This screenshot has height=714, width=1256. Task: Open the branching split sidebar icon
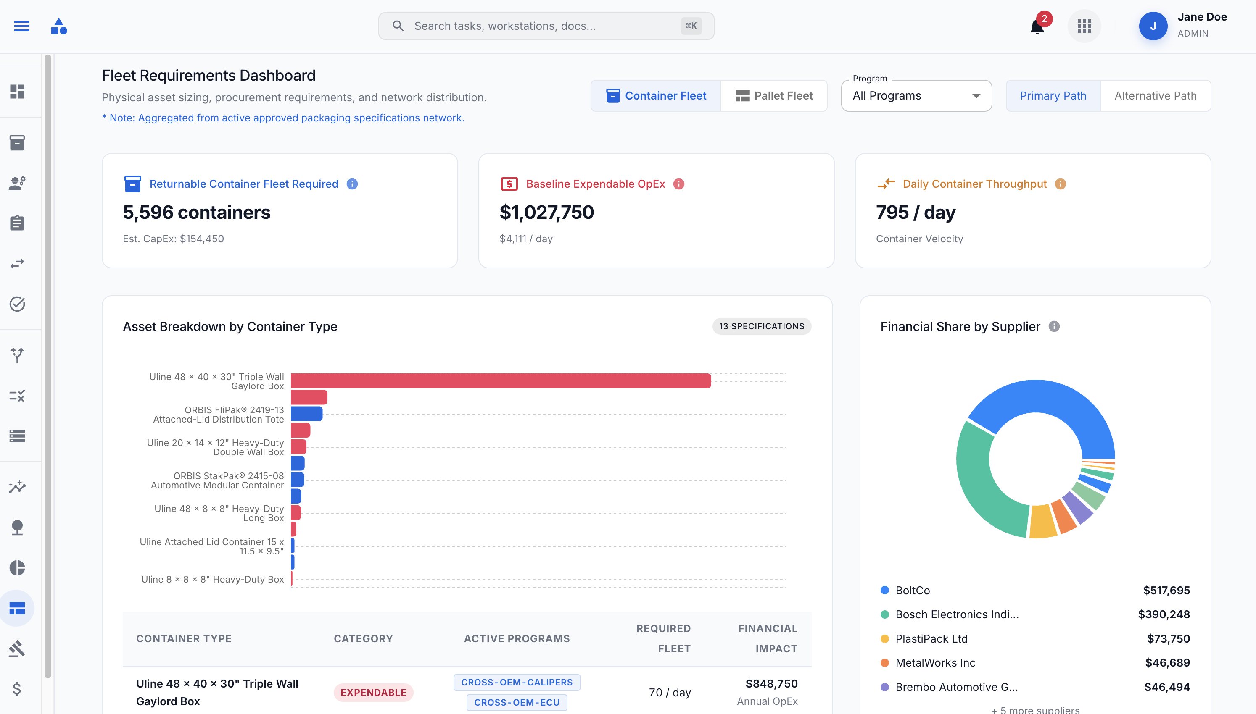point(17,355)
